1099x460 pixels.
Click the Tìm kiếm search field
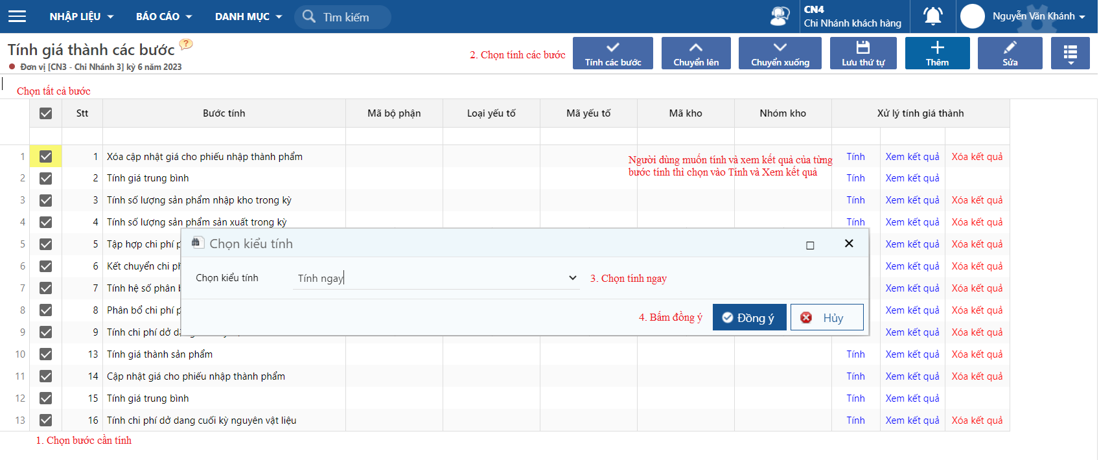pyautogui.click(x=343, y=17)
